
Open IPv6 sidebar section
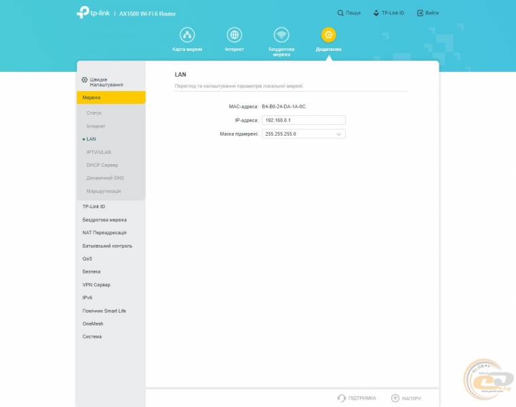pyautogui.click(x=87, y=297)
